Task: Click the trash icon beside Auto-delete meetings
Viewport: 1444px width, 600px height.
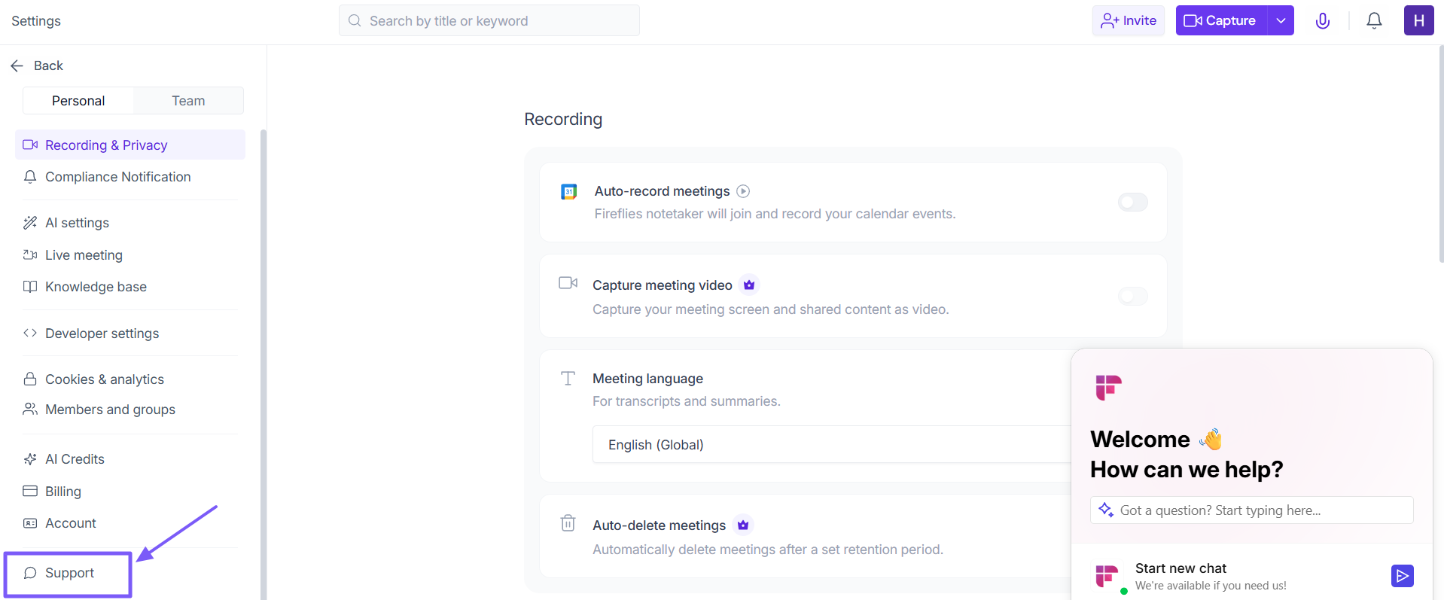Action: tap(568, 522)
